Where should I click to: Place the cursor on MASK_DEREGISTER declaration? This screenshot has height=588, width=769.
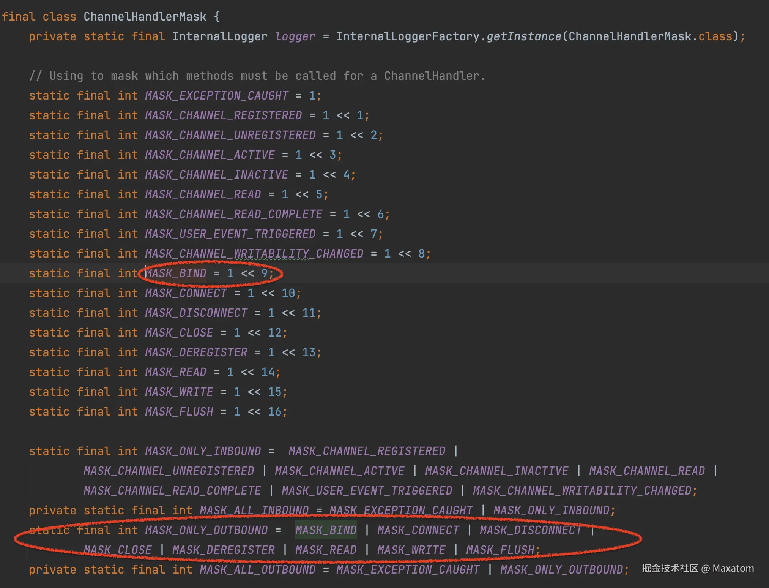196,352
